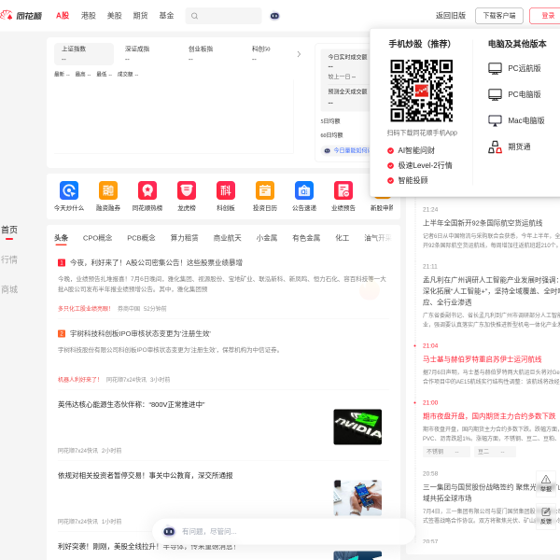Screen dimensions: 560x560
Task: Click the 登录 button
Action: [546, 16]
